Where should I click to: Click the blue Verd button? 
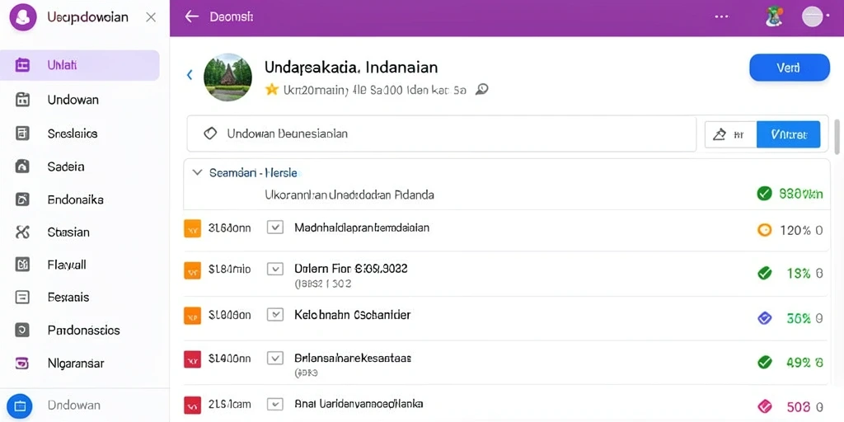click(789, 68)
